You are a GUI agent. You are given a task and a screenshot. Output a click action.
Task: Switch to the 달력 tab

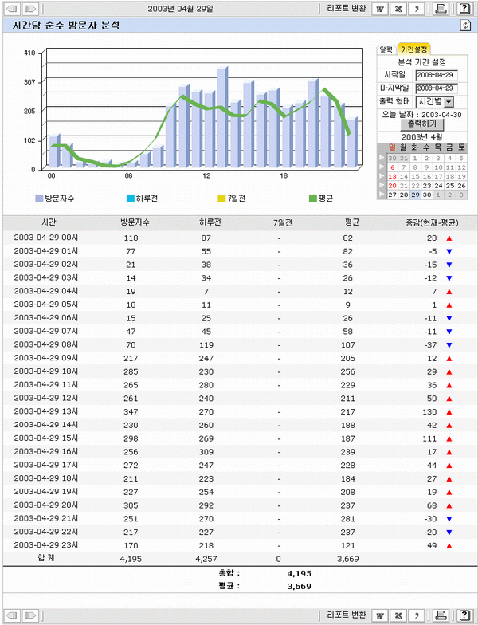(x=386, y=49)
